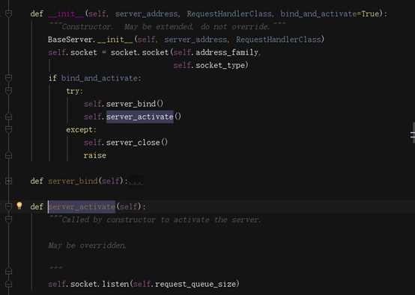
Task: Click self.server_bind() call
Action: pyautogui.click(x=124, y=104)
